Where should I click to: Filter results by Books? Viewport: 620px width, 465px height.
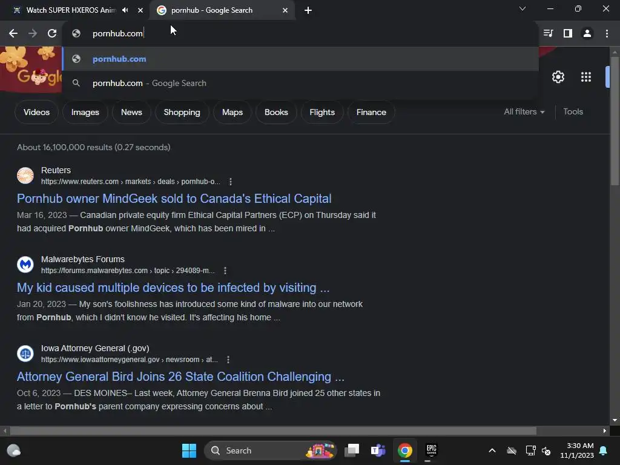(276, 112)
